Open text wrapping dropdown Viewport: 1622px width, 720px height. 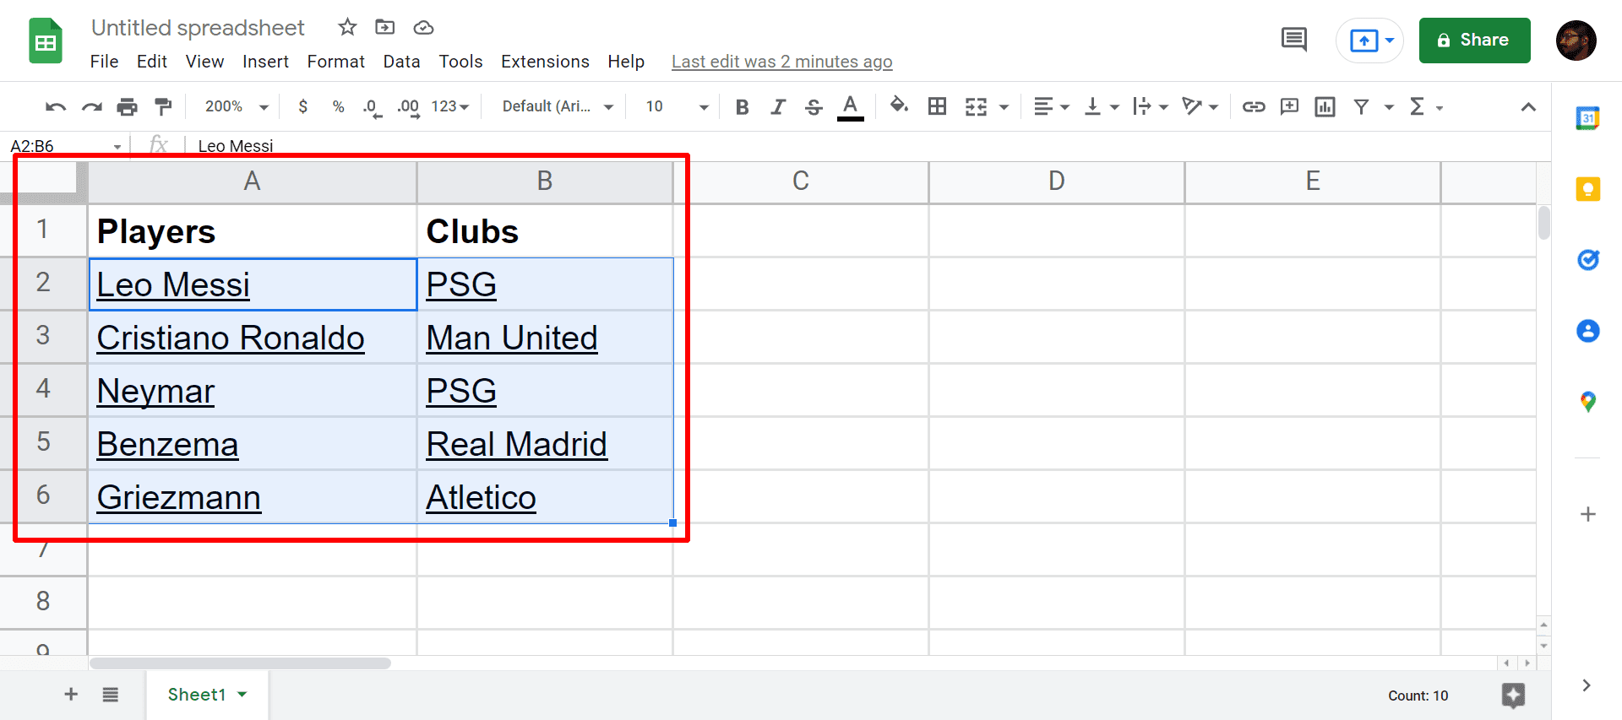[x=1151, y=106]
